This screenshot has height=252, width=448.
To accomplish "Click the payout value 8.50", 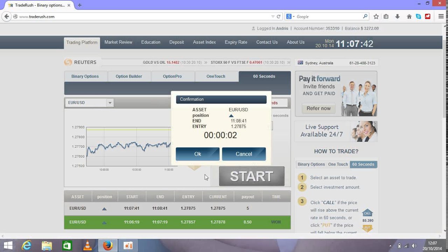I will [x=247, y=222].
